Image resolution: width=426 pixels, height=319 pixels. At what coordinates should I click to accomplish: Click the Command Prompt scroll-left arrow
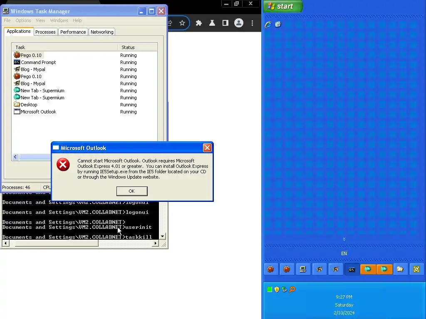[x=5, y=243]
